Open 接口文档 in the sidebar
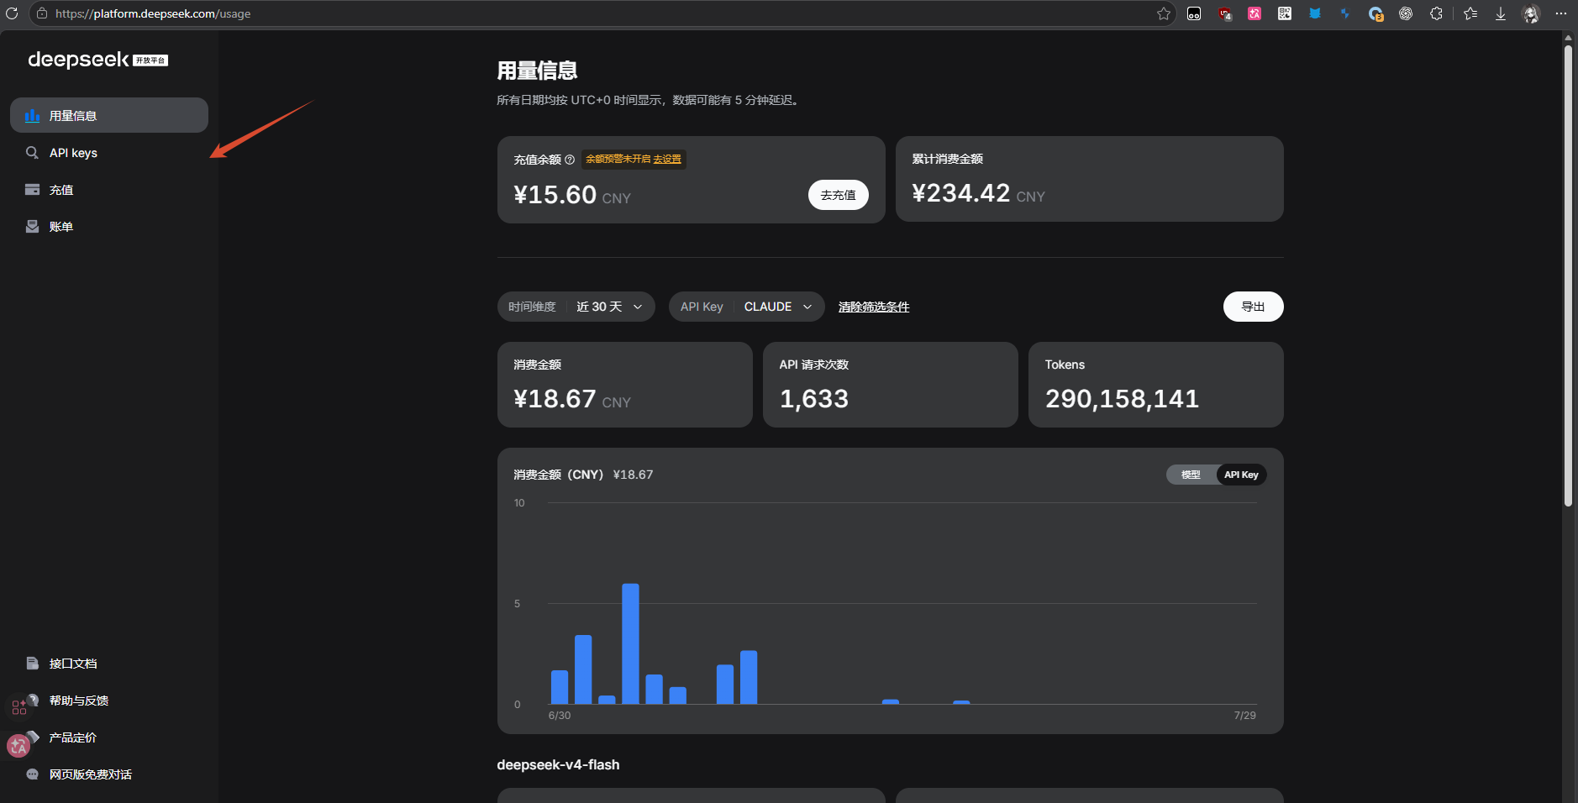Screen dimensions: 1578x803 pos(109,664)
